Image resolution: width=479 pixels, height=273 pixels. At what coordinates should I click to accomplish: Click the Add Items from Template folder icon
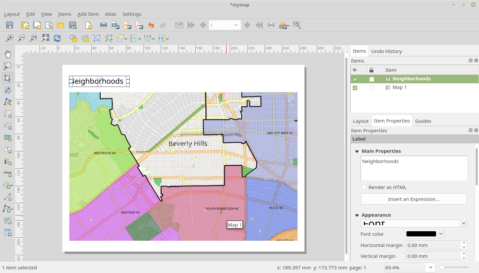(60, 25)
